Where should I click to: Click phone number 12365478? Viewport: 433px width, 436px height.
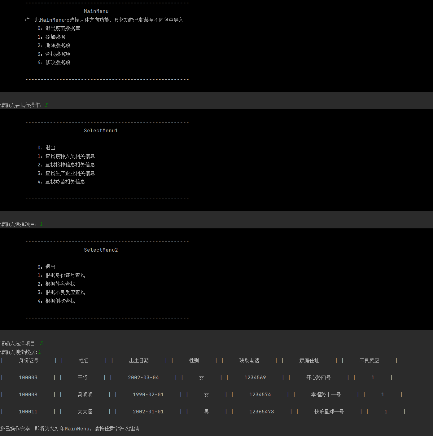point(262,412)
